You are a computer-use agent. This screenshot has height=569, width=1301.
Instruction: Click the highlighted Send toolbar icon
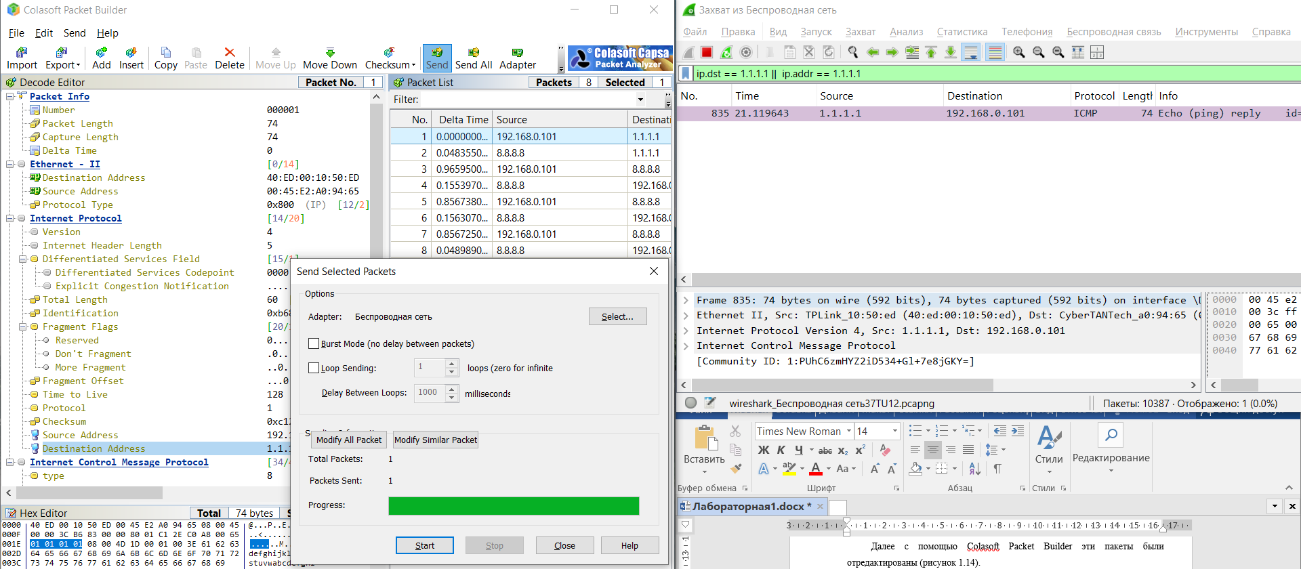[x=437, y=58]
